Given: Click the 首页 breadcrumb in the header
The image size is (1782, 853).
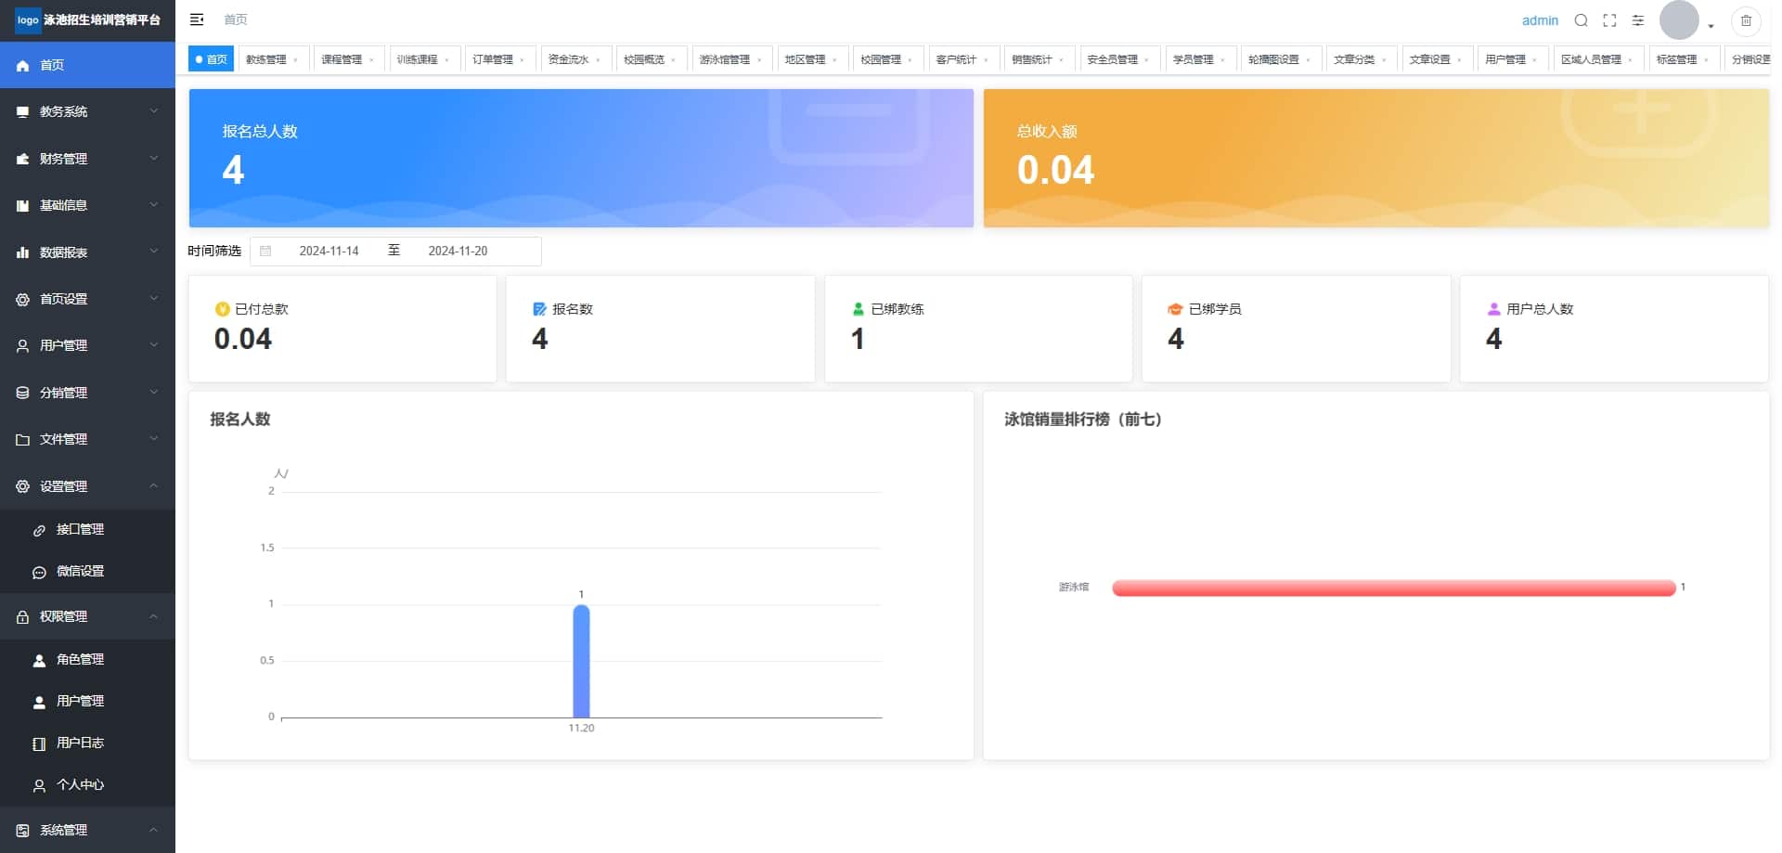Looking at the screenshot, I should 236,19.
